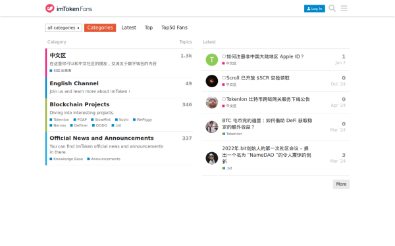The height and width of the screenshot is (246, 395).
Task: Open the WePiggy subcategory
Action: (143, 119)
